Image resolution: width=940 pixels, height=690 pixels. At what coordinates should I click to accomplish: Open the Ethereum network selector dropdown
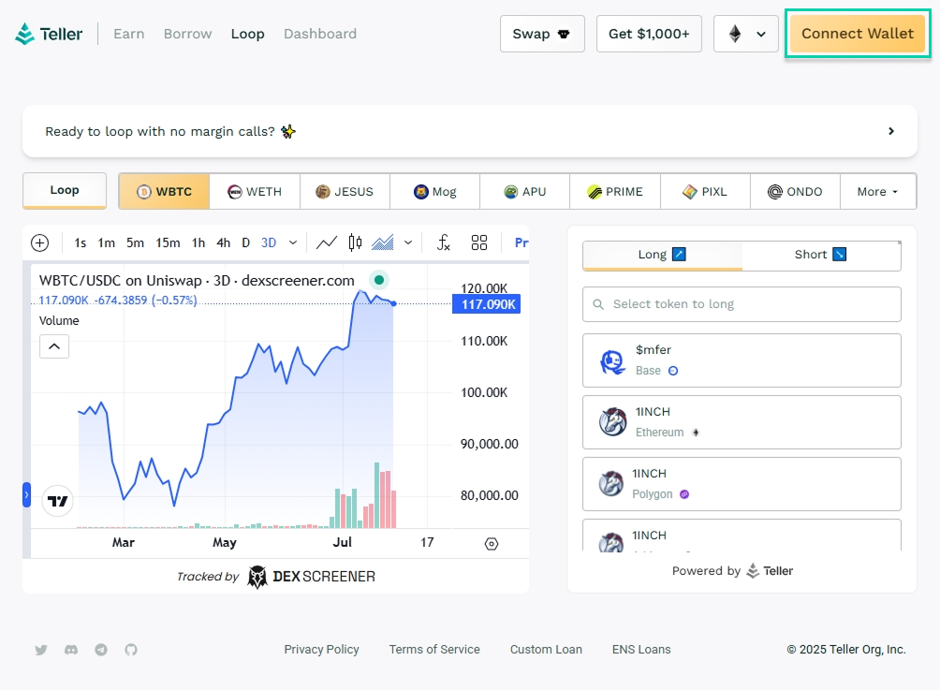pyautogui.click(x=746, y=34)
